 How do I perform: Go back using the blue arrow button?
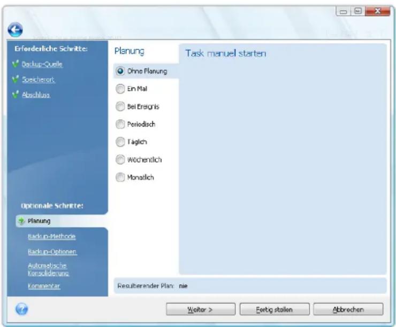coord(15,30)
